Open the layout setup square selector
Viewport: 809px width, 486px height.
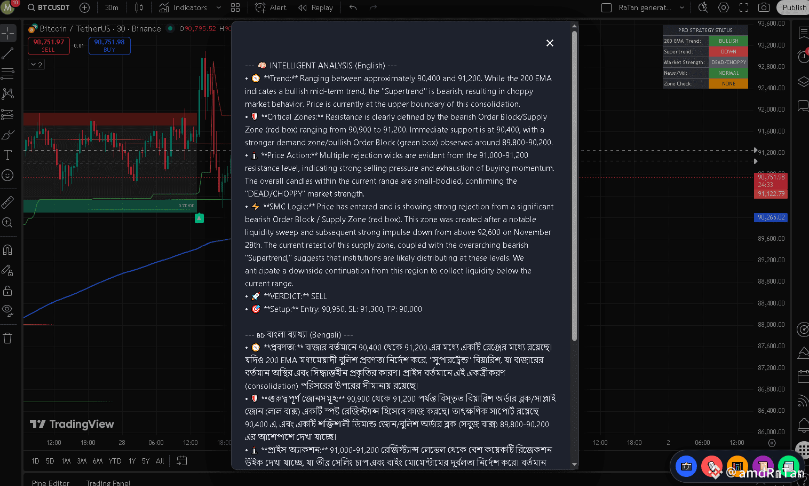606,7
